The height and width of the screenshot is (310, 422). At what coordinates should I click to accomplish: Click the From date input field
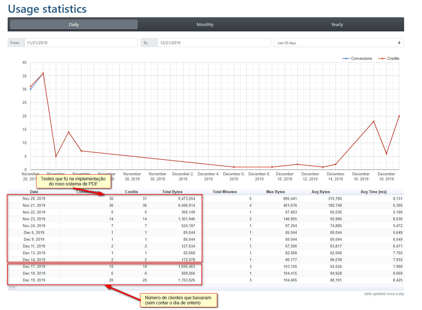tap(81, 43)
